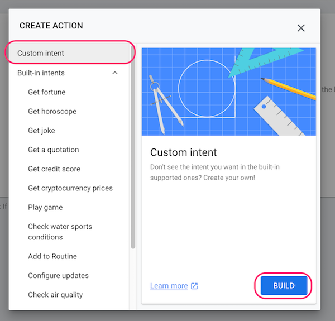Click the blueprint illustration image
The width and height of the screenshot is (335, 321).
pos(228,92)
